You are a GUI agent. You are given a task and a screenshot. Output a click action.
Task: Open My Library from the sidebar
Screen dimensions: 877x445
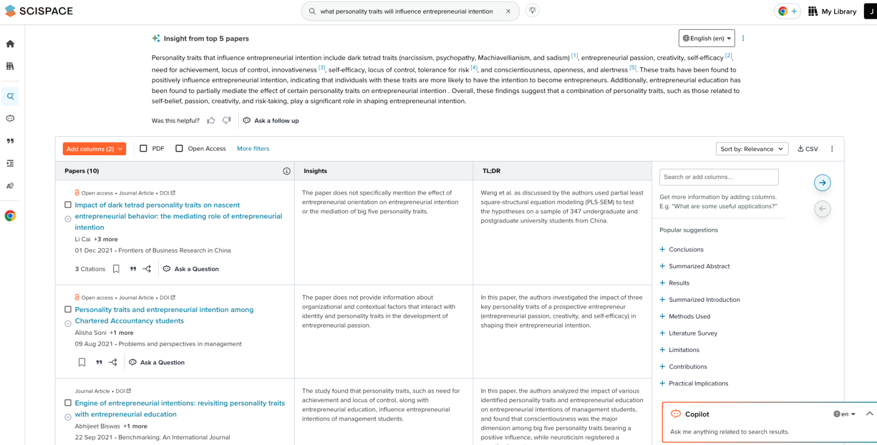[x=10, y=66]
